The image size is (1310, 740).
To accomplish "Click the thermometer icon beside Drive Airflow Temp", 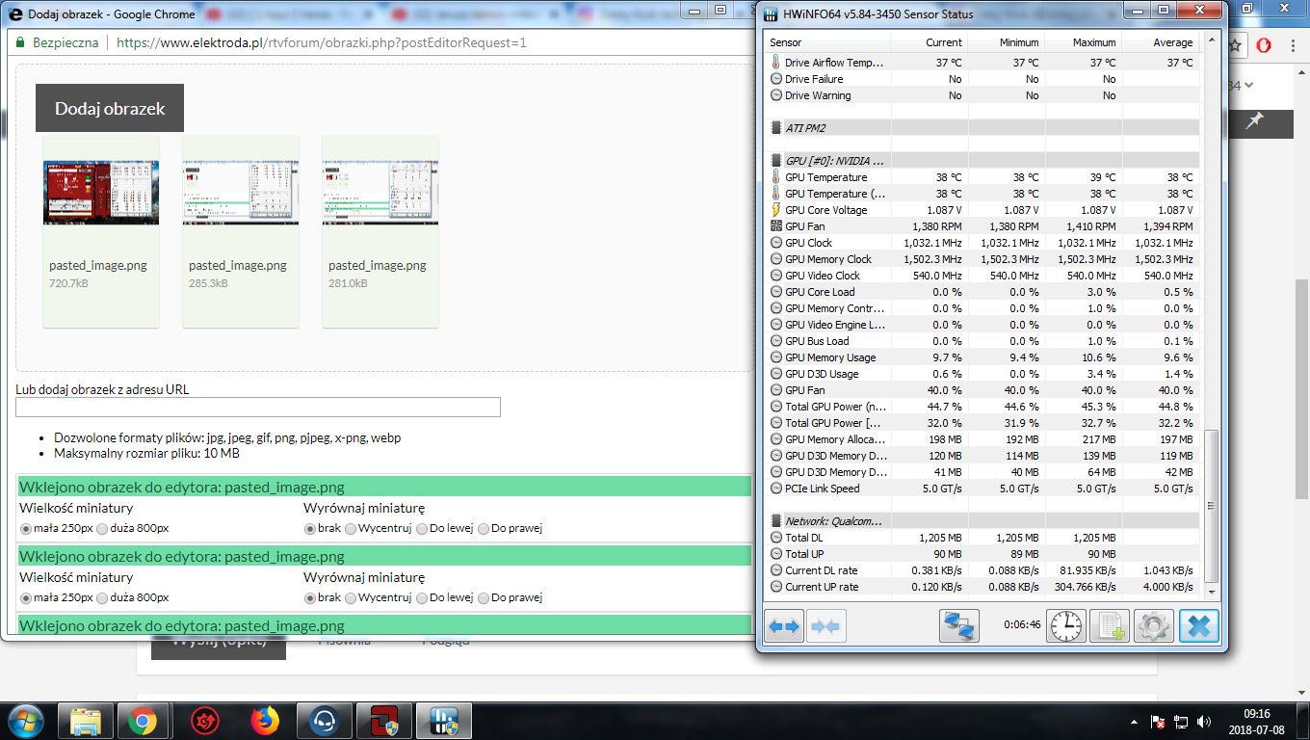I will 776,63.
